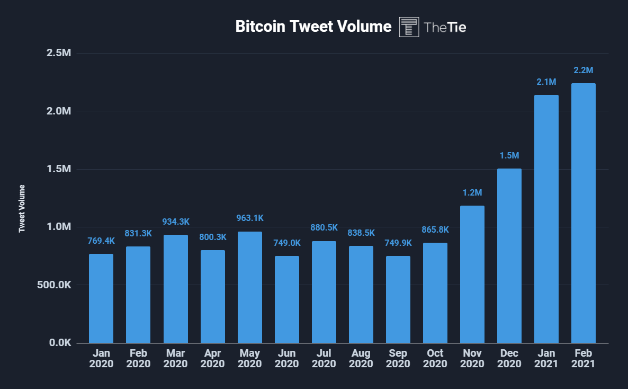The image size is (628, 389).
Task: Click the May 2020 bar
Action: coord(249,287)
